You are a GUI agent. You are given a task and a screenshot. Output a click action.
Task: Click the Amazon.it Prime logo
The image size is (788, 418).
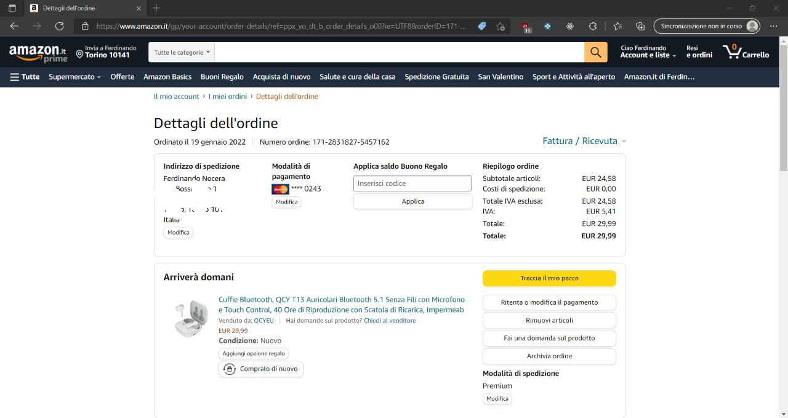(38, 53)
